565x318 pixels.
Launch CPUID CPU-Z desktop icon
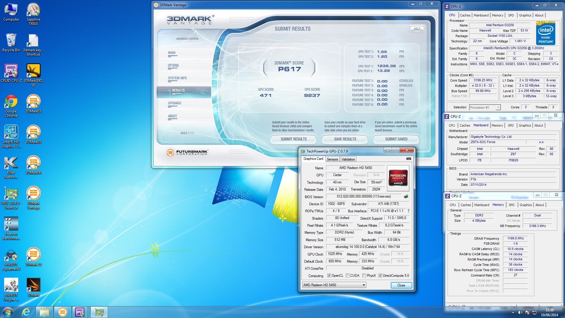point(11,73)
